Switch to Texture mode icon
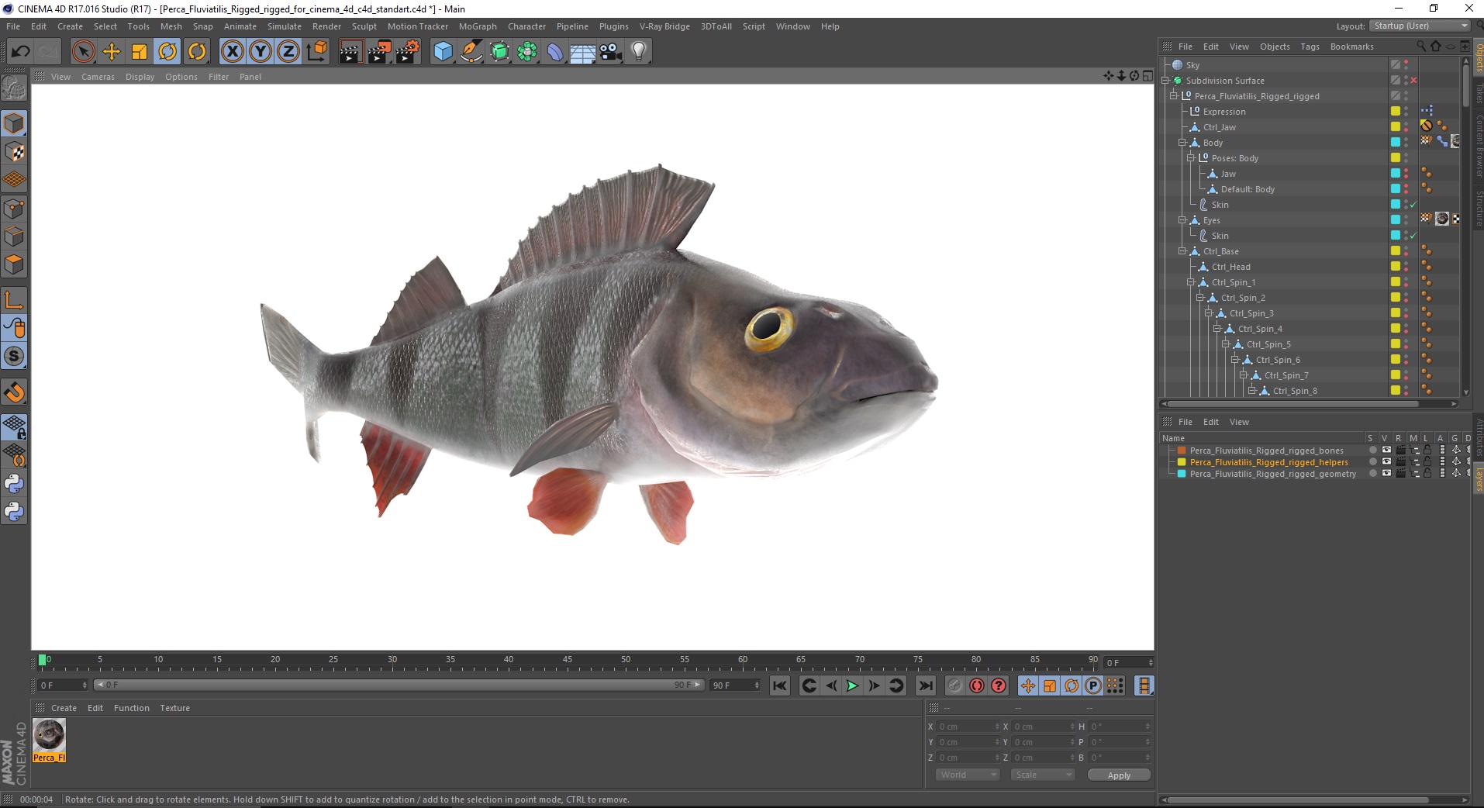The width and height of the screenshot is (1484, 808). point(14,152)
